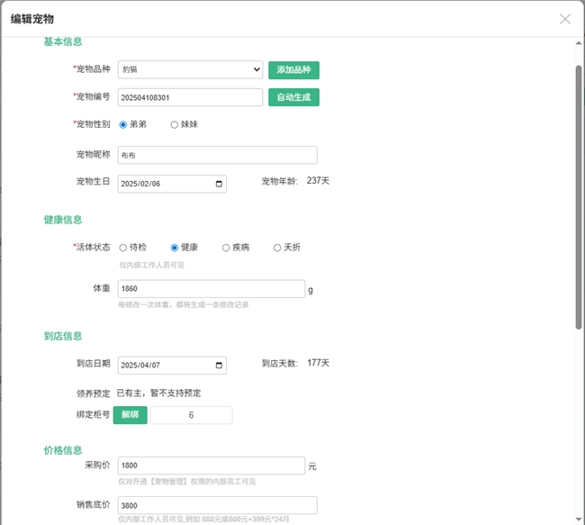
Task: Choose 待检 health status
Action: 123,248
